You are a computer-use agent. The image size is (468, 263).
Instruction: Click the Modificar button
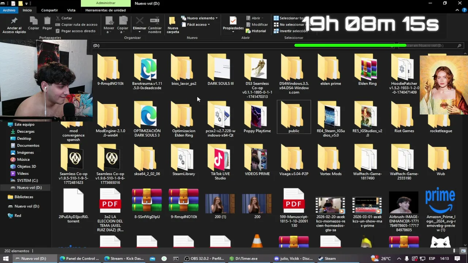pyautogui.click(x=257, y=24)
